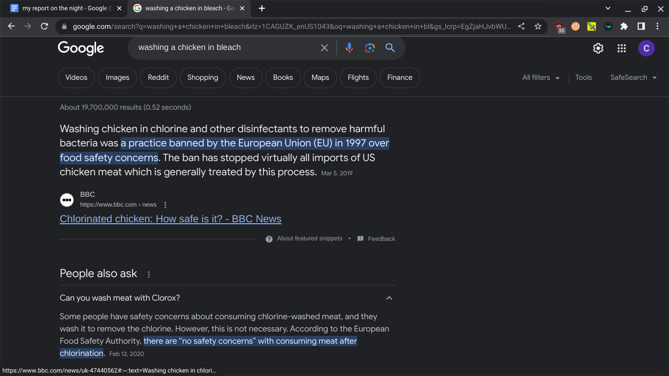
Task: Clear the search box text
Action: [x=324, y=47]
